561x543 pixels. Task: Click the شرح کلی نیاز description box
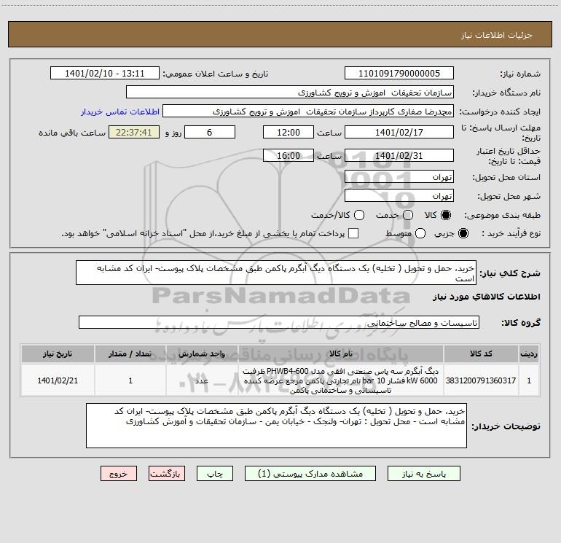(x=276, y=273)
